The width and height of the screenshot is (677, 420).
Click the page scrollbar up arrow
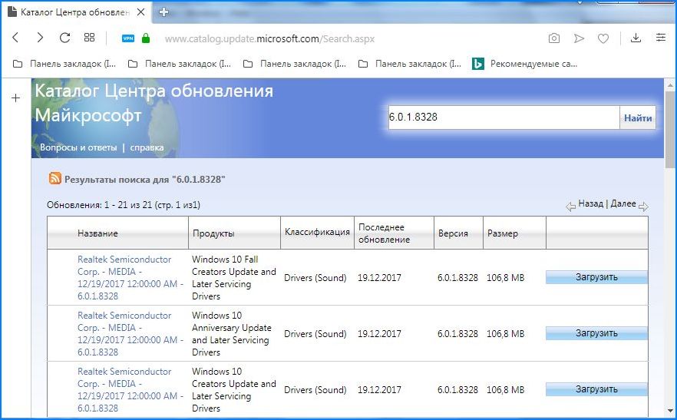(670, 85)
